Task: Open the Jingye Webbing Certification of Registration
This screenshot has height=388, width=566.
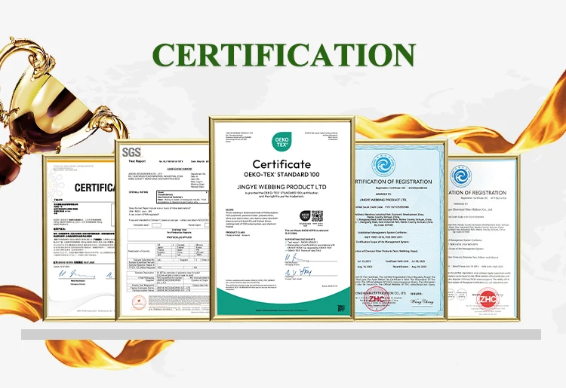Action: pyautogui.click(x=401, y=230)
